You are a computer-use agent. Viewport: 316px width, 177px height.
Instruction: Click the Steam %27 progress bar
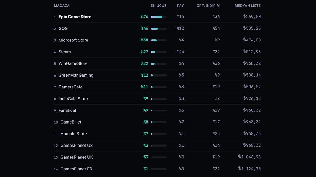point(159,52)
